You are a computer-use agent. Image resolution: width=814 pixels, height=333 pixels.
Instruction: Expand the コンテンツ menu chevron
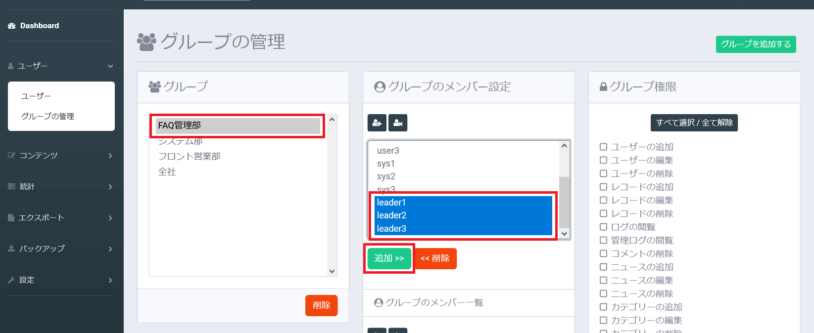(x=110, y=156)
